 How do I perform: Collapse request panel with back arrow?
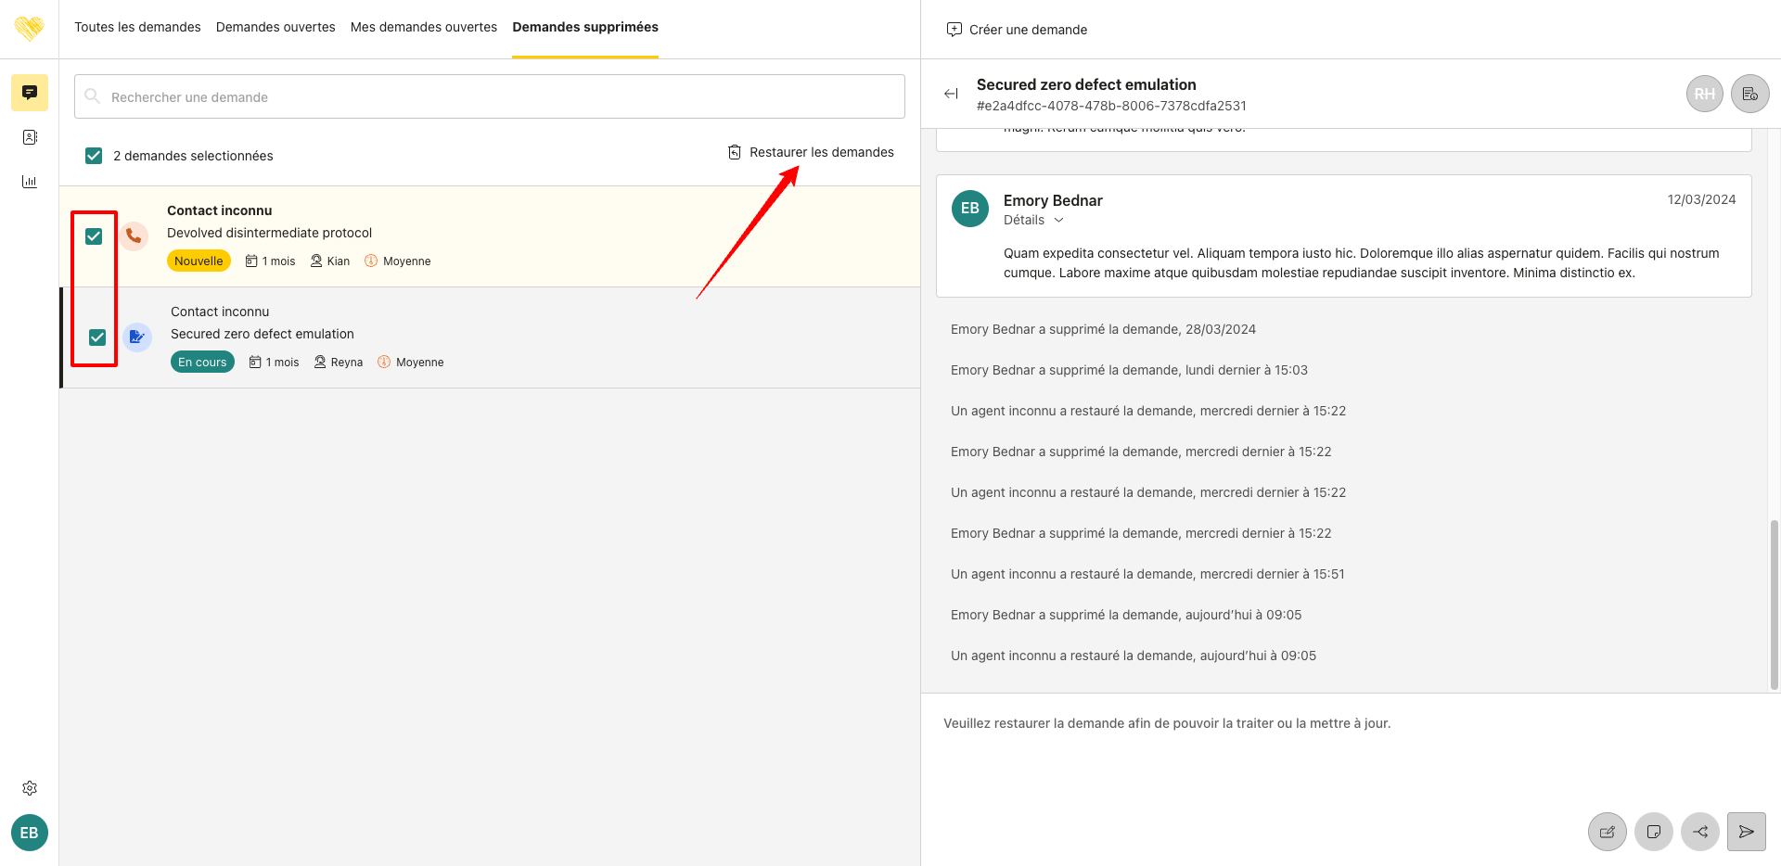click(951, 94)
